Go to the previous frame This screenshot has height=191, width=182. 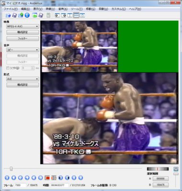(21, 178)
